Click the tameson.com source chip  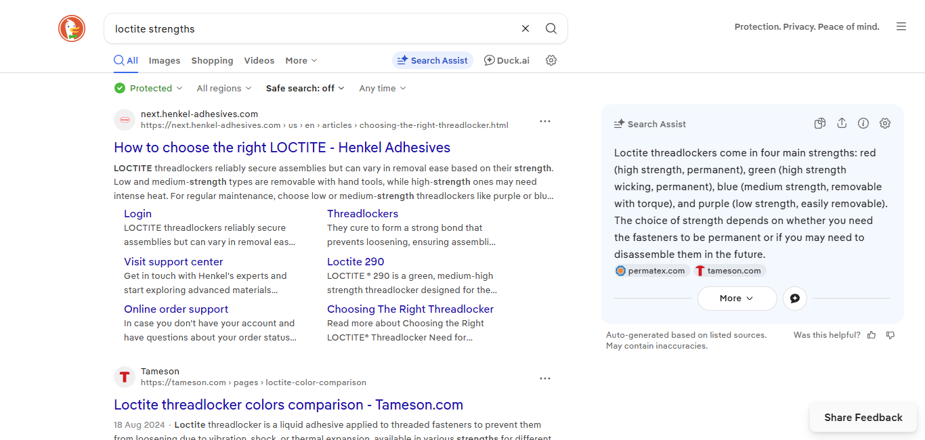coord(729,271)
